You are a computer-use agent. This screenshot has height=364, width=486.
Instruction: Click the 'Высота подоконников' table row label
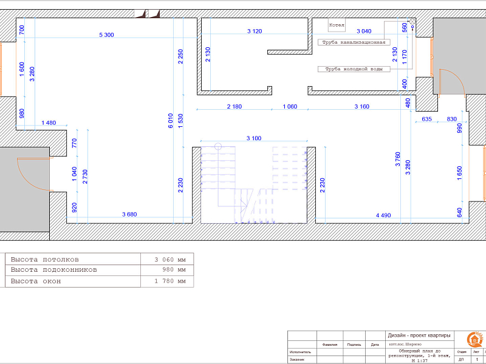point(53,269)
